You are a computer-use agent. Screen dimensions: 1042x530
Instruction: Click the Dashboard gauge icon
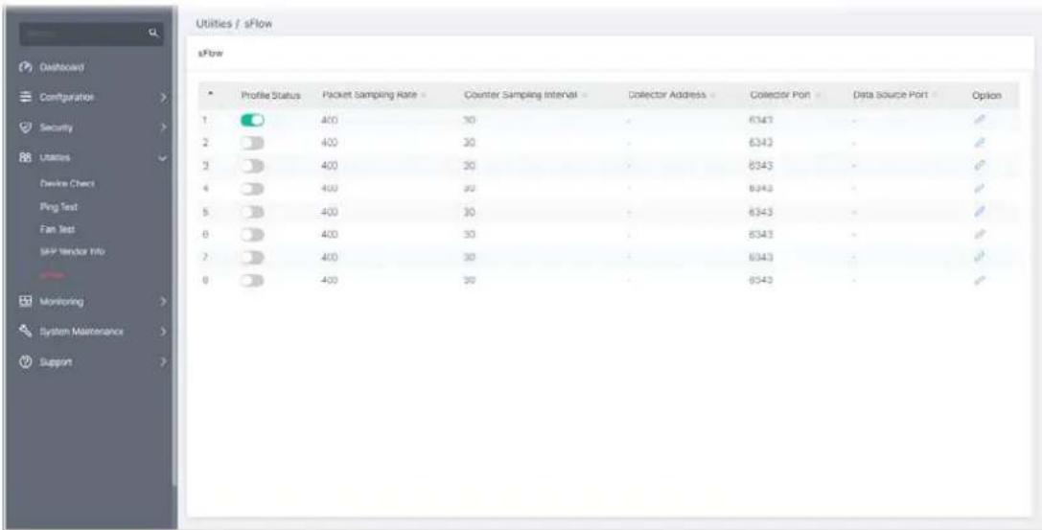pos(27,67)
